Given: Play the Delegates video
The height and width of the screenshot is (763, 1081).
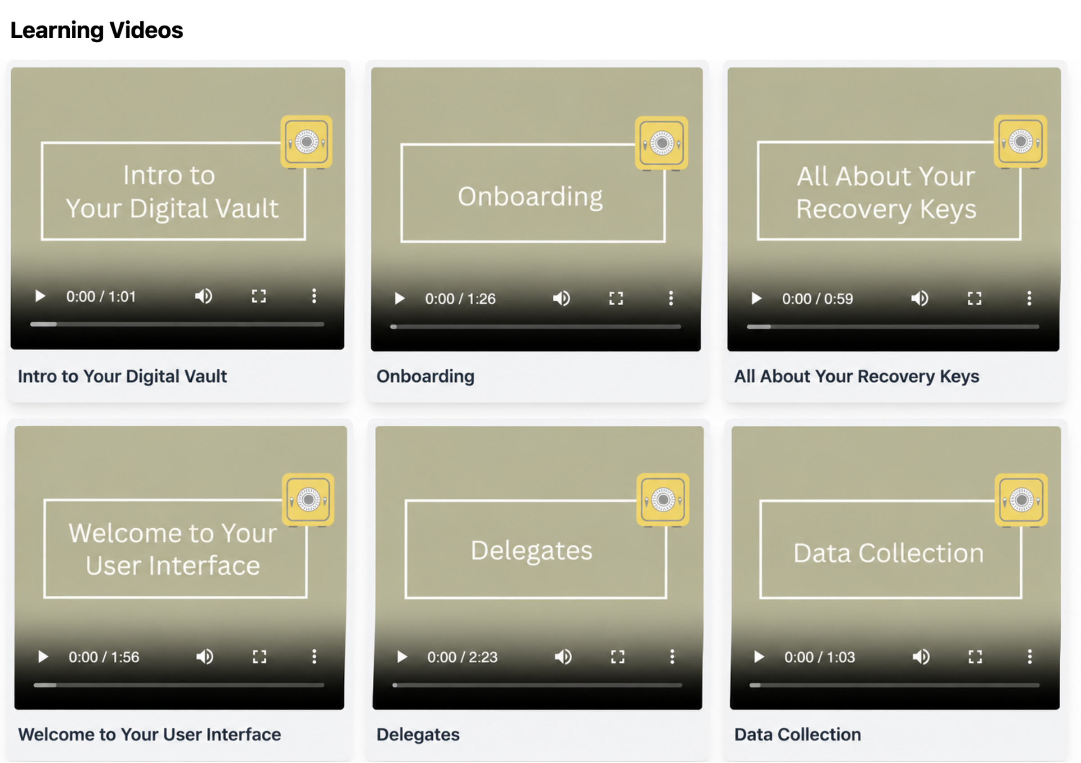Looking at the screenshot, I should pos(402,657).
